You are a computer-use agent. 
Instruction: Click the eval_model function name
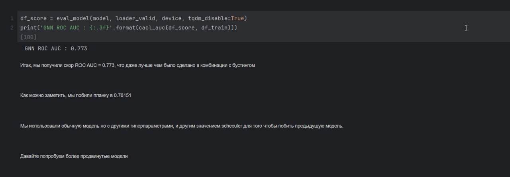73,19
